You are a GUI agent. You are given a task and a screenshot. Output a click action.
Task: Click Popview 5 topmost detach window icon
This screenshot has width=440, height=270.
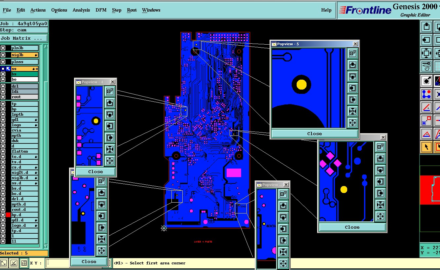pyautogui.click(x=352, y=53)
